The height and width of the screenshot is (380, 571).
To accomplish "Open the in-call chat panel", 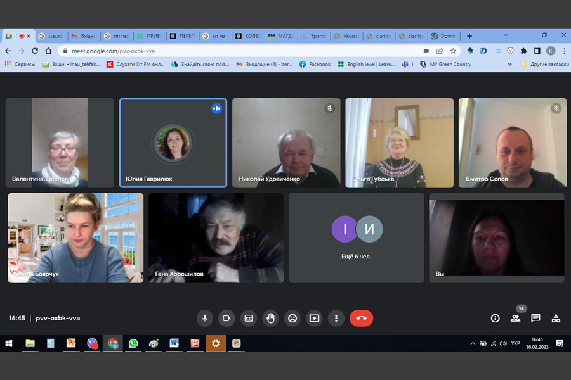I will point(535,319).
